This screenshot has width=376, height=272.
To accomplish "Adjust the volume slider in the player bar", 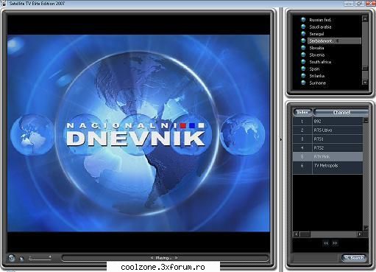I will coord(40,258).
